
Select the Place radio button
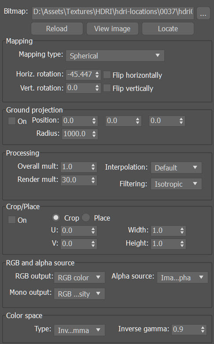[x=86, y=217]
